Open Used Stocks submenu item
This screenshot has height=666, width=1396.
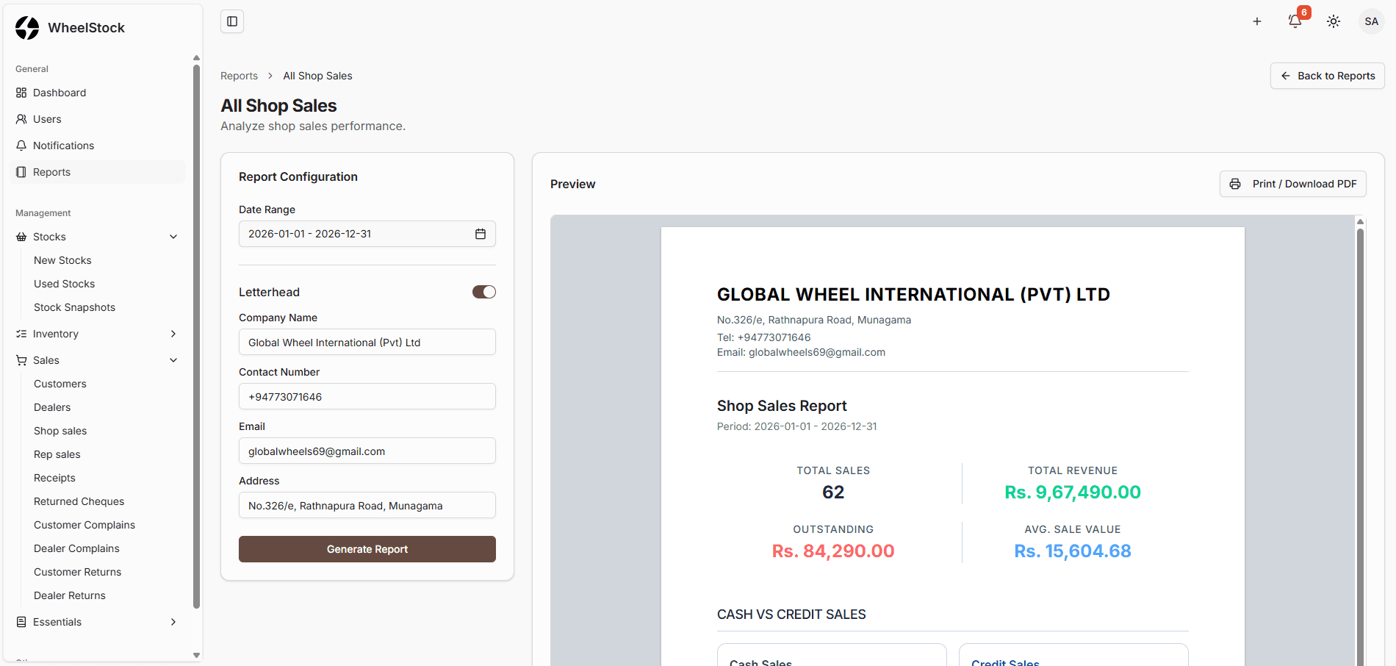(x=64, y=284)
